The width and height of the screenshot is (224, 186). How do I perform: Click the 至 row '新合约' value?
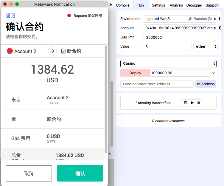pos(54,119)
